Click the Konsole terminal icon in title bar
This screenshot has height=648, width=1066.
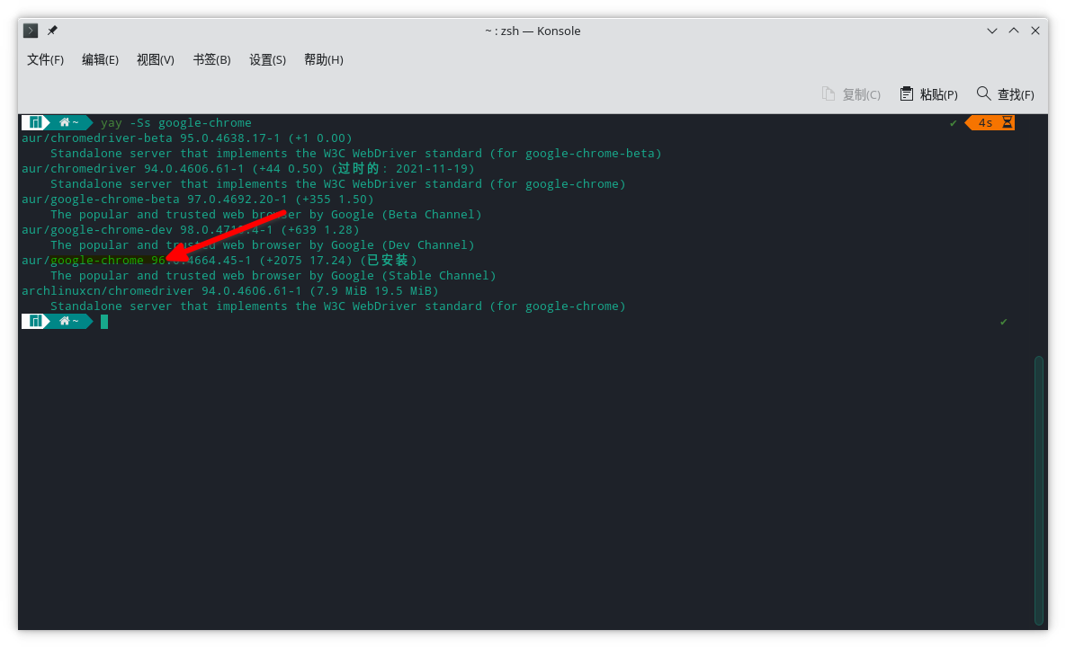(x=31, y=31)
